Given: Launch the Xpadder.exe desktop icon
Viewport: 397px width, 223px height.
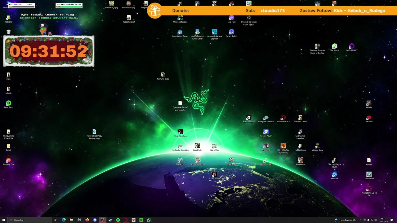Looking at the screenshot, I should coord(231,161).
